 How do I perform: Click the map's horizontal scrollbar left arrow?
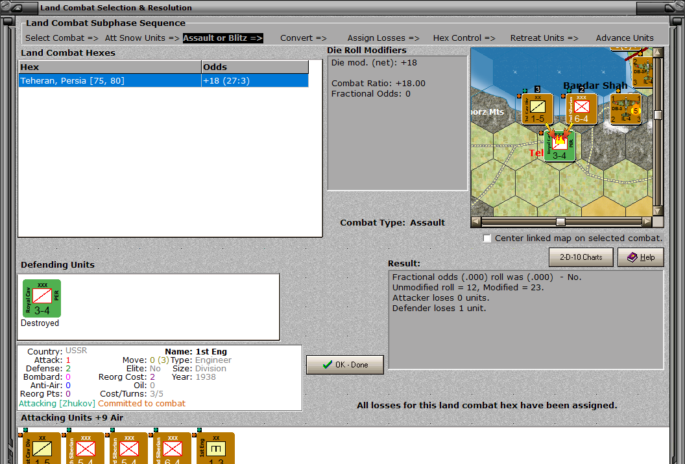(476, 222)
